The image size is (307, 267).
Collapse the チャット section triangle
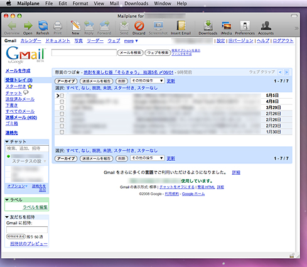7,142
